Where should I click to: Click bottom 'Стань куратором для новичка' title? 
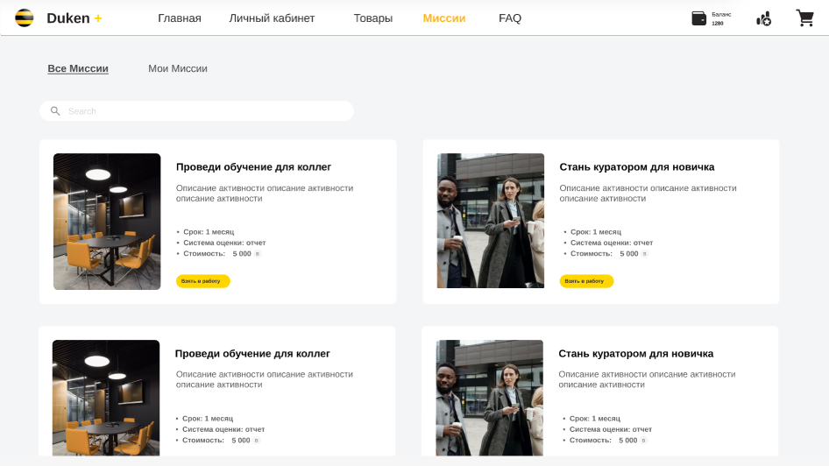click(x=635, y=354)
